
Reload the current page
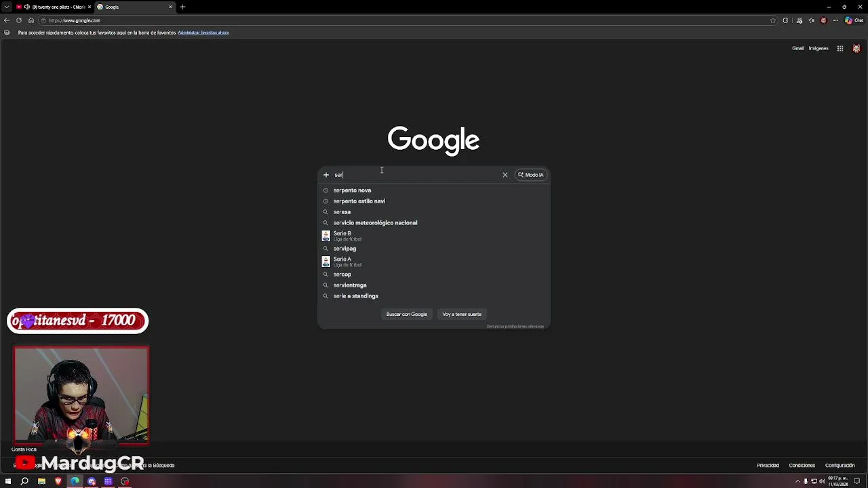[19, 20]
